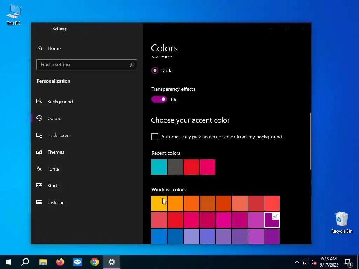Click the Fonts icon in sidebar
This screenshot has height=269, width=359.
click(x=39, y=168)
